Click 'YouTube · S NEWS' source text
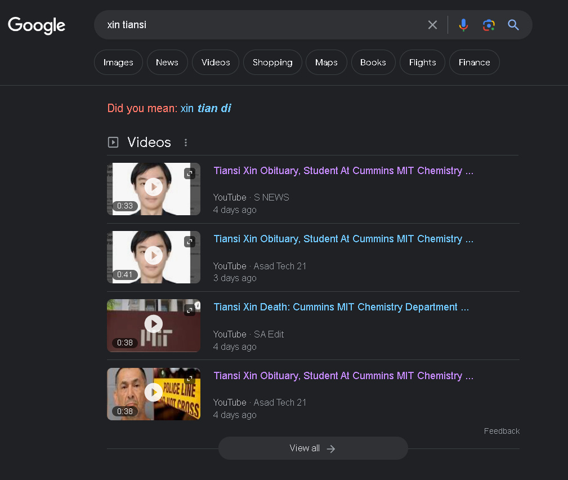This screenshot has height=480, width=568. (x=251, y=197)
